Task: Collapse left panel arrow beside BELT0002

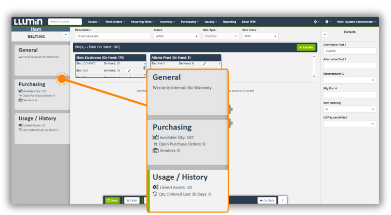Action: tap(65, 35)
